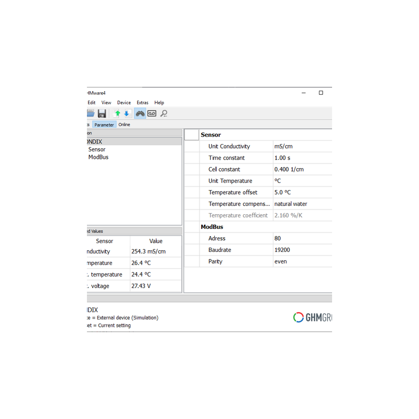This screenshot has width=419, height=419.
Task: Open the Device menu
Action: [124, 103]
